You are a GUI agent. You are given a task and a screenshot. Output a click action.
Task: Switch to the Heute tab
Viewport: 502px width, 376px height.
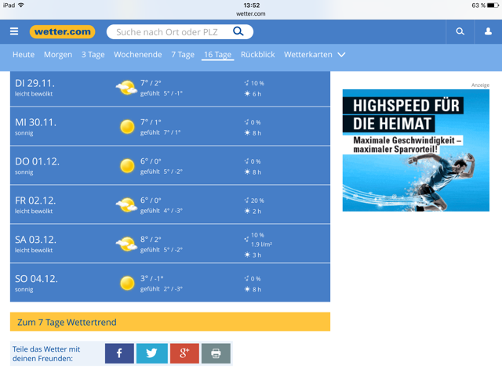pos(24,55)
